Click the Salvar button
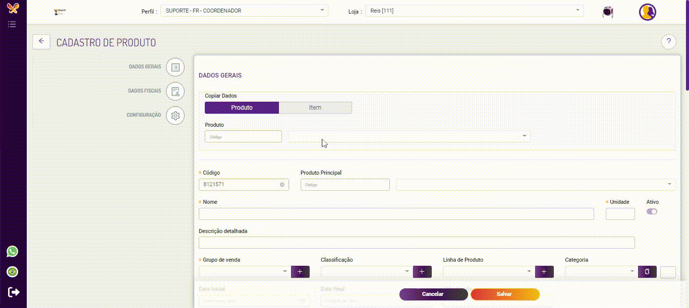Screen dimensions: 689x308 tap(505, 294)
